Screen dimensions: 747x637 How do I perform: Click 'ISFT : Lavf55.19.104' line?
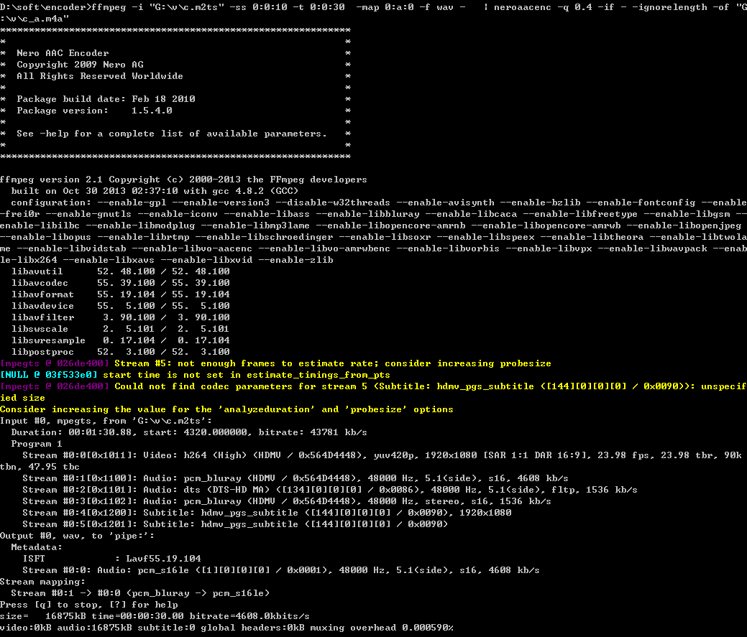111,559
